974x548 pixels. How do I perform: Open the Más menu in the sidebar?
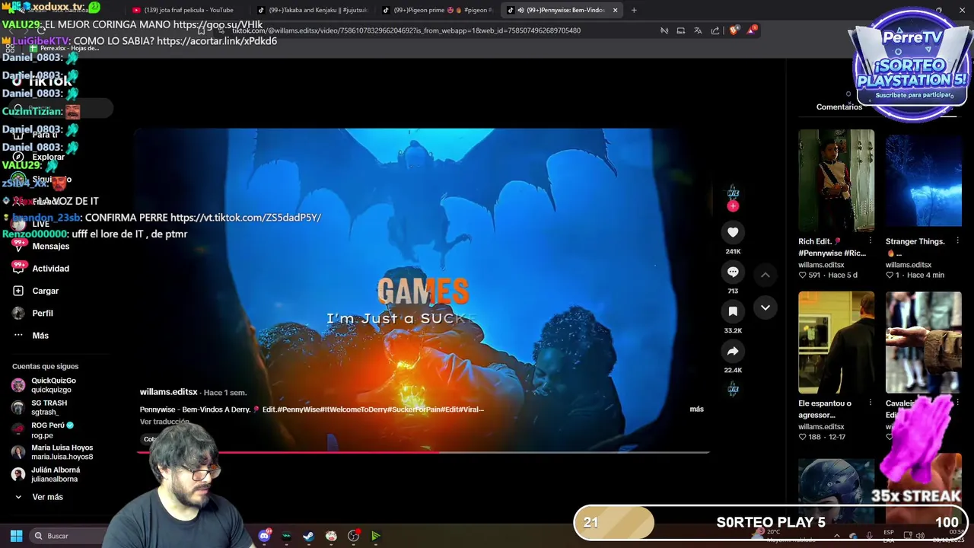pyautogui.click(x=40, y=335)
